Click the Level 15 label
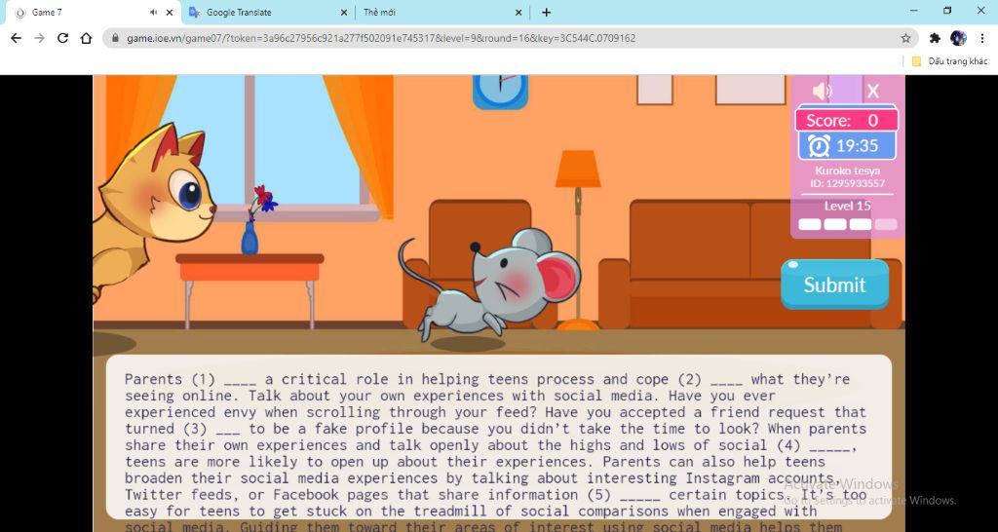 [847, 206]
